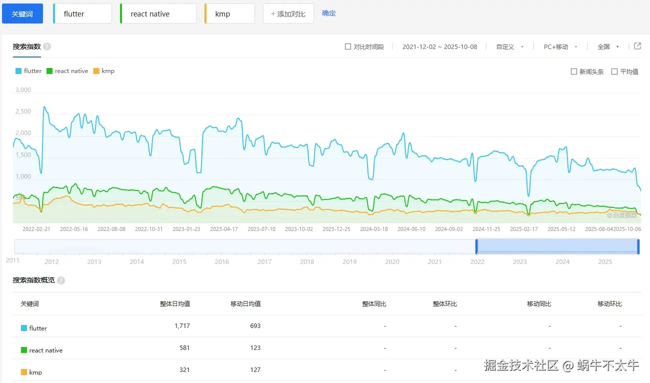The width and height of the screenshot is (650, 383).
Task: Click the kmp row in overview table
Action: (327, 370)
